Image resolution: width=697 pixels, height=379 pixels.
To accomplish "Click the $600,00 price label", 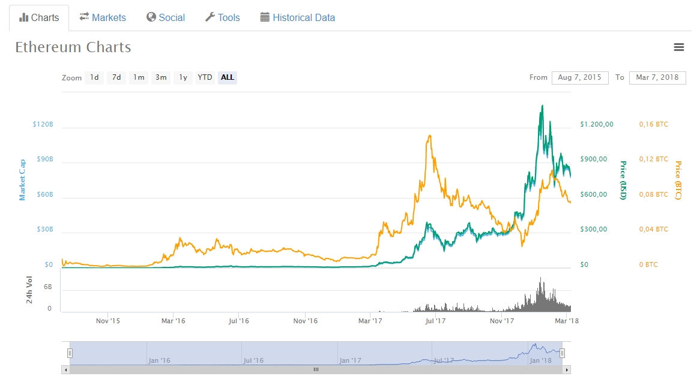I will (593, 194).
